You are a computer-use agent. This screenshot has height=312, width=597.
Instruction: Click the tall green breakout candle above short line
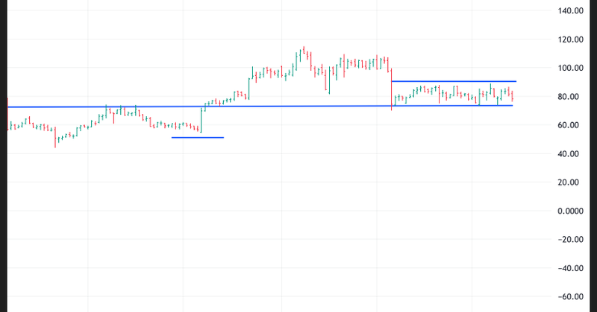tap(201, 121)
